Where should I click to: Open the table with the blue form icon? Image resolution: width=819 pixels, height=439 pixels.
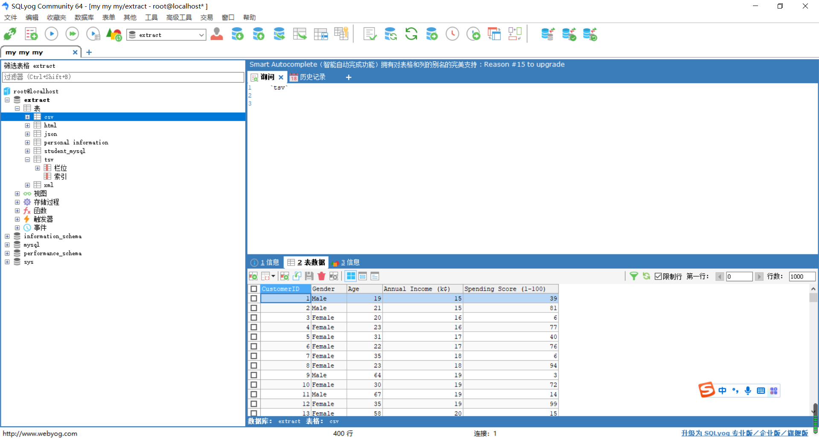click(321, 34)
